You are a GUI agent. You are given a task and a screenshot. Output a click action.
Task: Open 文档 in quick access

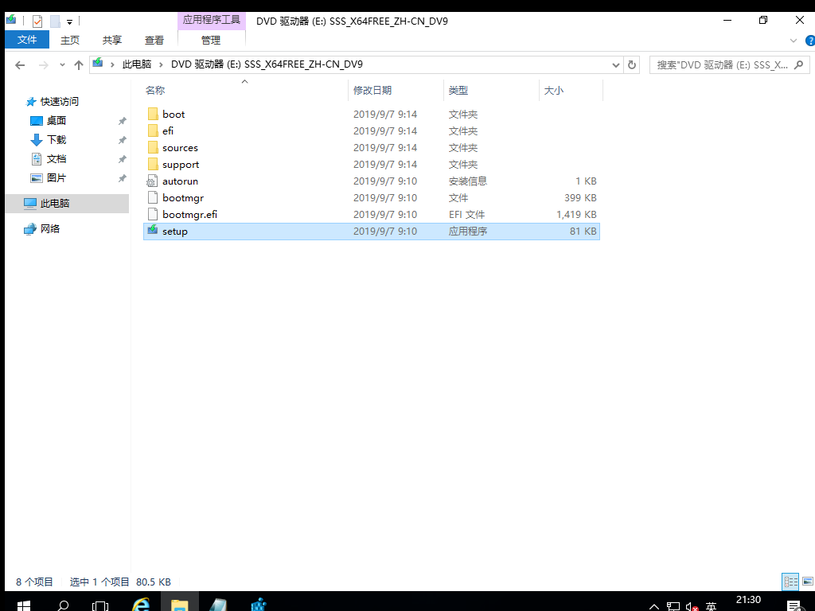(57, 159)
